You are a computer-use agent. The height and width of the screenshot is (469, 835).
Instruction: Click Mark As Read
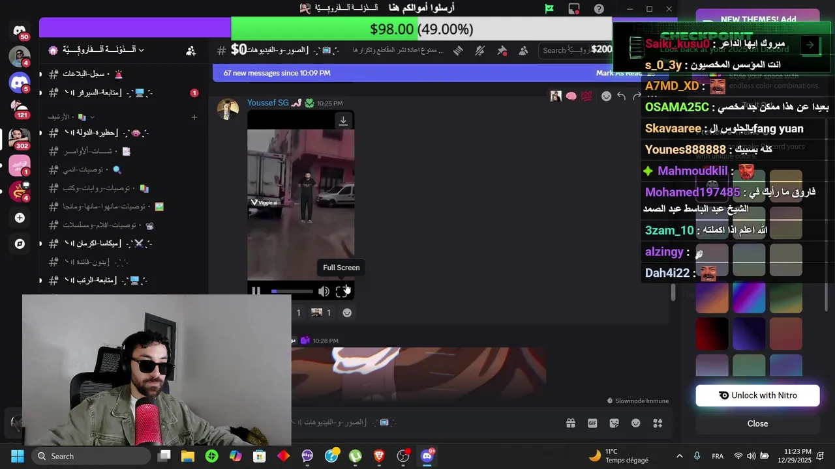[618, 73]
